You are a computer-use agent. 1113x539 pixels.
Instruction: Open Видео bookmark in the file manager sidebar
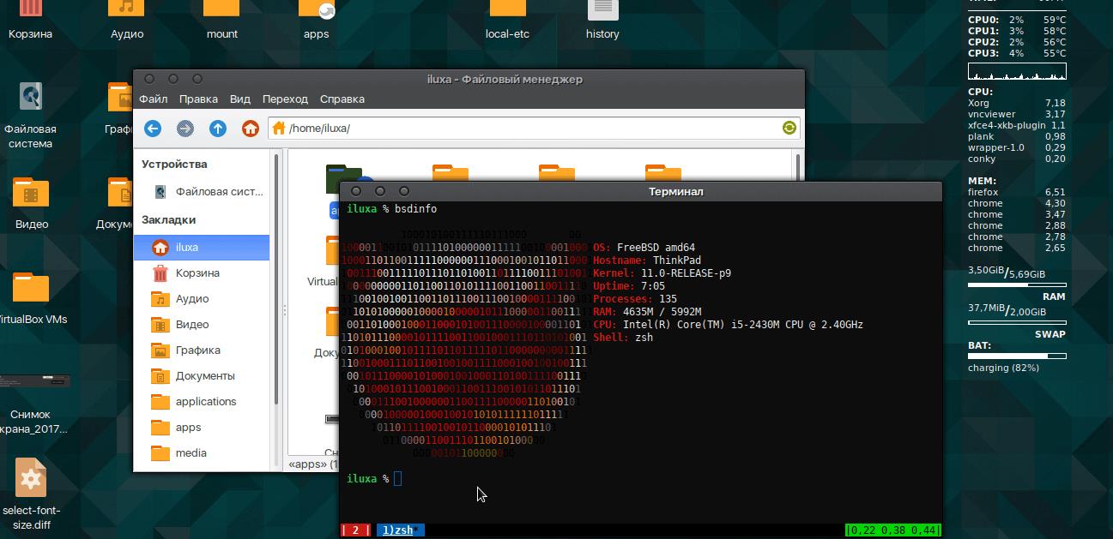point(203,324)
